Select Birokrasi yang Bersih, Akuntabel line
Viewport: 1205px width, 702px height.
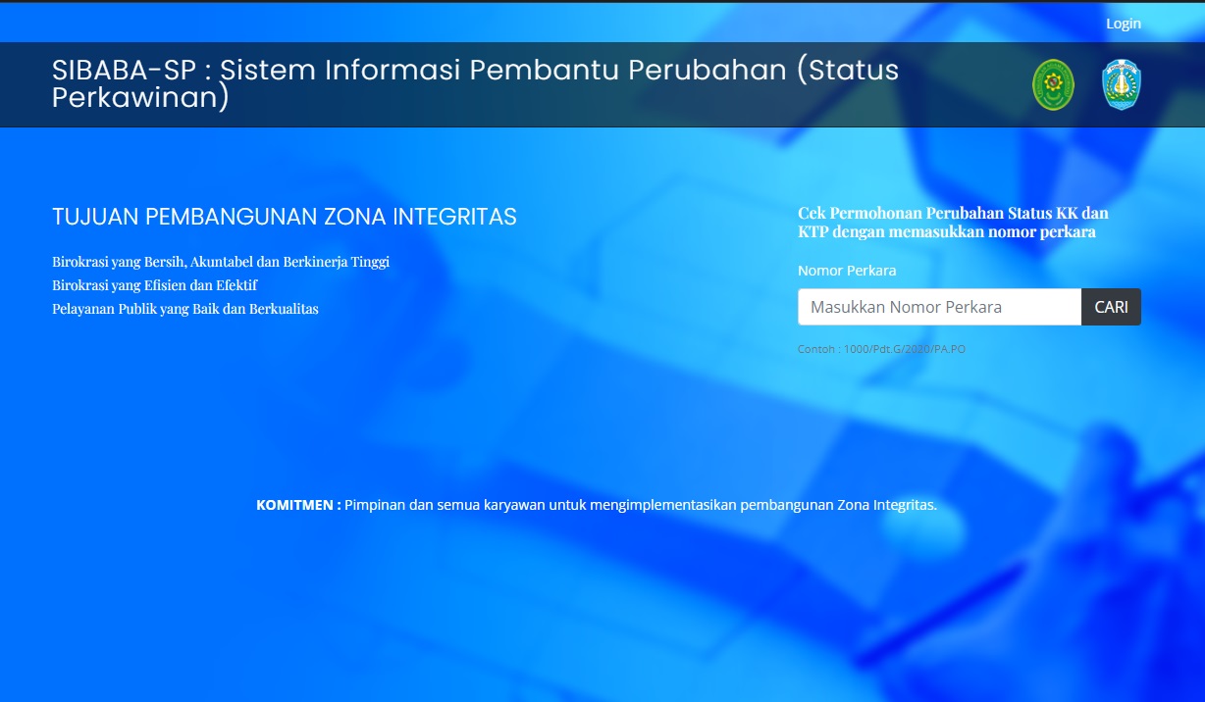coord(221,262)
